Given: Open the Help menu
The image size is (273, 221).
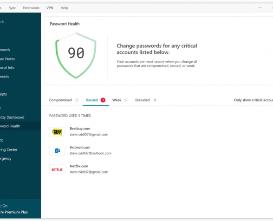Looking at the screenshot, I should pyautogui.click(x=64, y=8).
